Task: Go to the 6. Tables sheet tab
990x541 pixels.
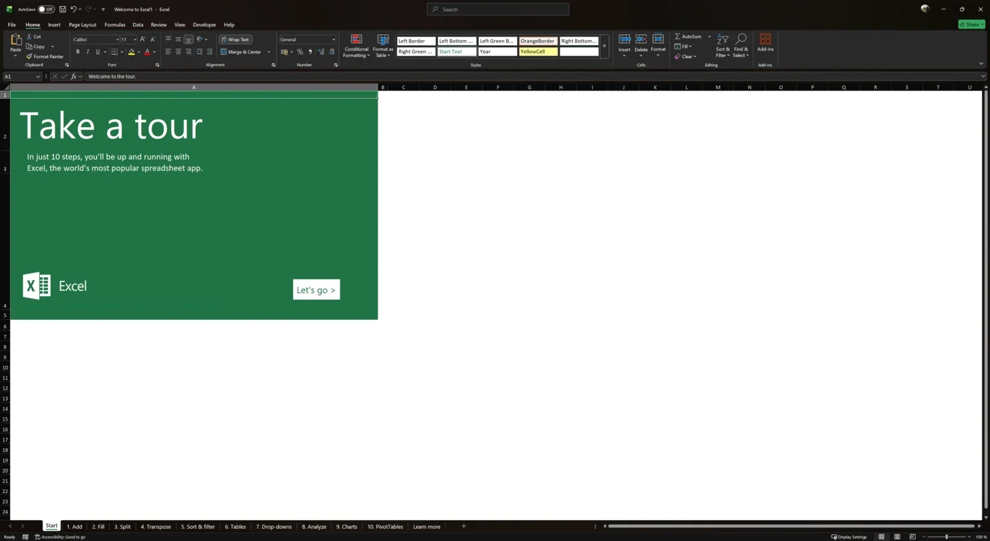Action: 235,527
